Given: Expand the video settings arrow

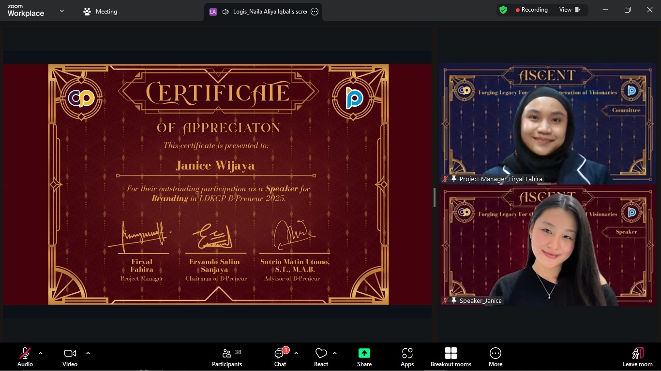Looking at the screenshot, I should pyautogui.click(x=88, y=353).
